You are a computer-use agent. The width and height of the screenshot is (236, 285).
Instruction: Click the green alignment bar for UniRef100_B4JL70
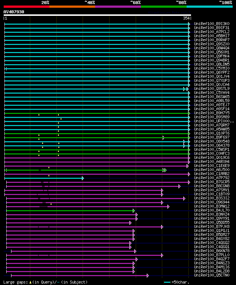click(x=70, y=211)
